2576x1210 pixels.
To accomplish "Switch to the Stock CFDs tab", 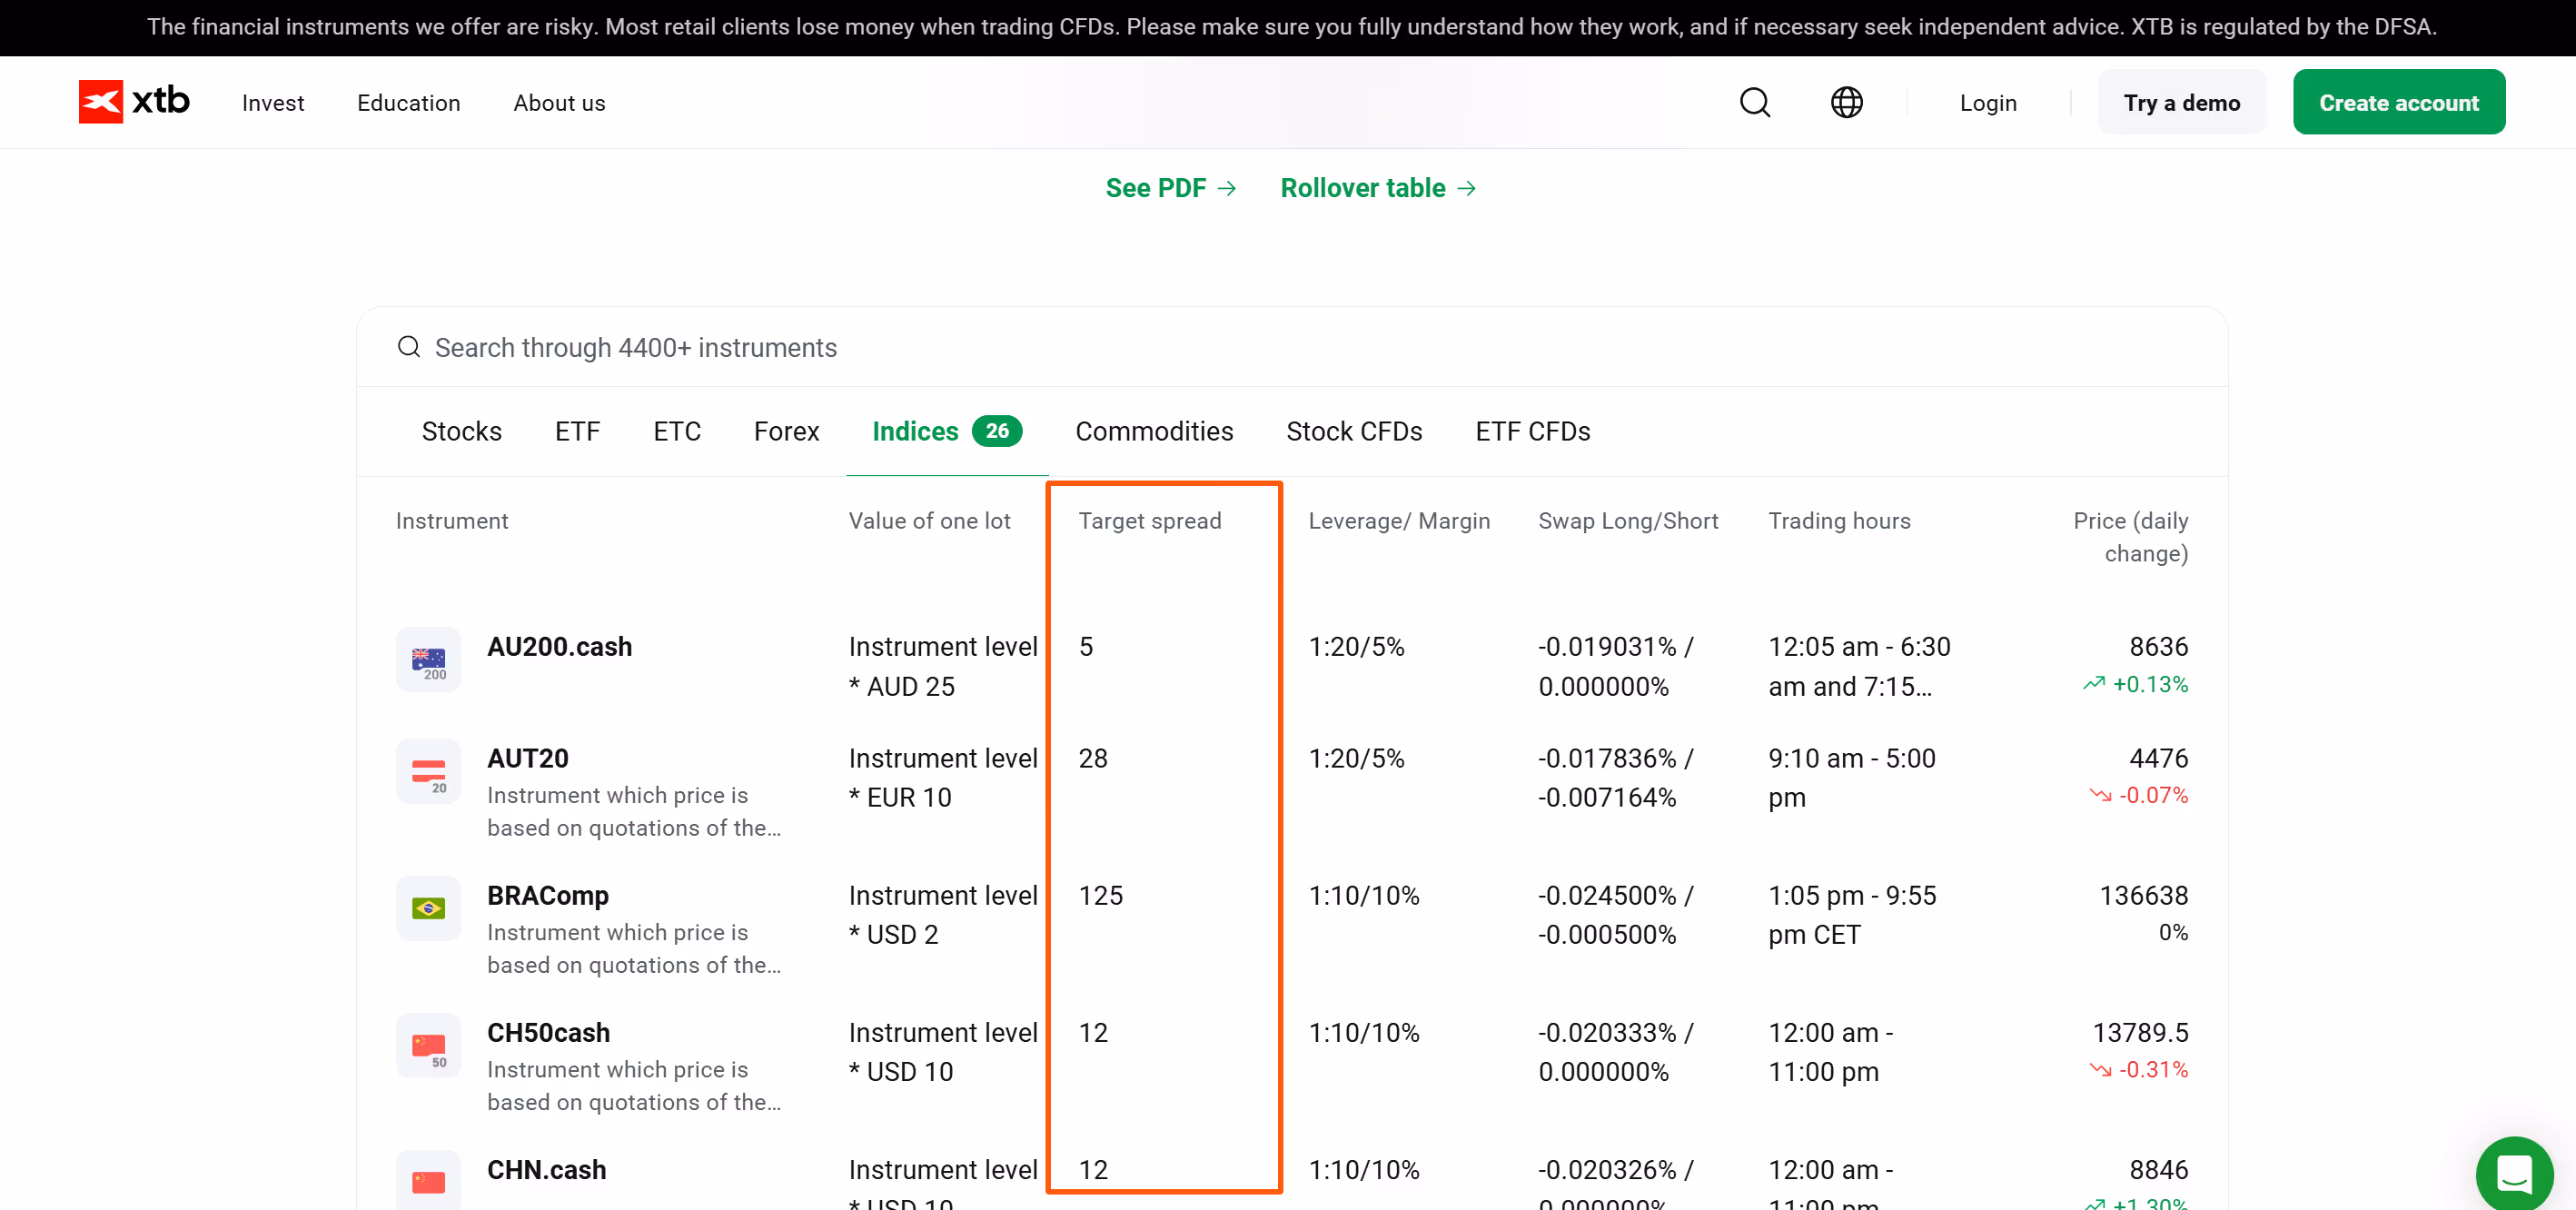I will tap(1354, 431).
